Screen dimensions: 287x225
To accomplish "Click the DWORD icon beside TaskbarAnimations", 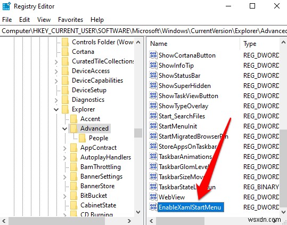I will (153, 156).
